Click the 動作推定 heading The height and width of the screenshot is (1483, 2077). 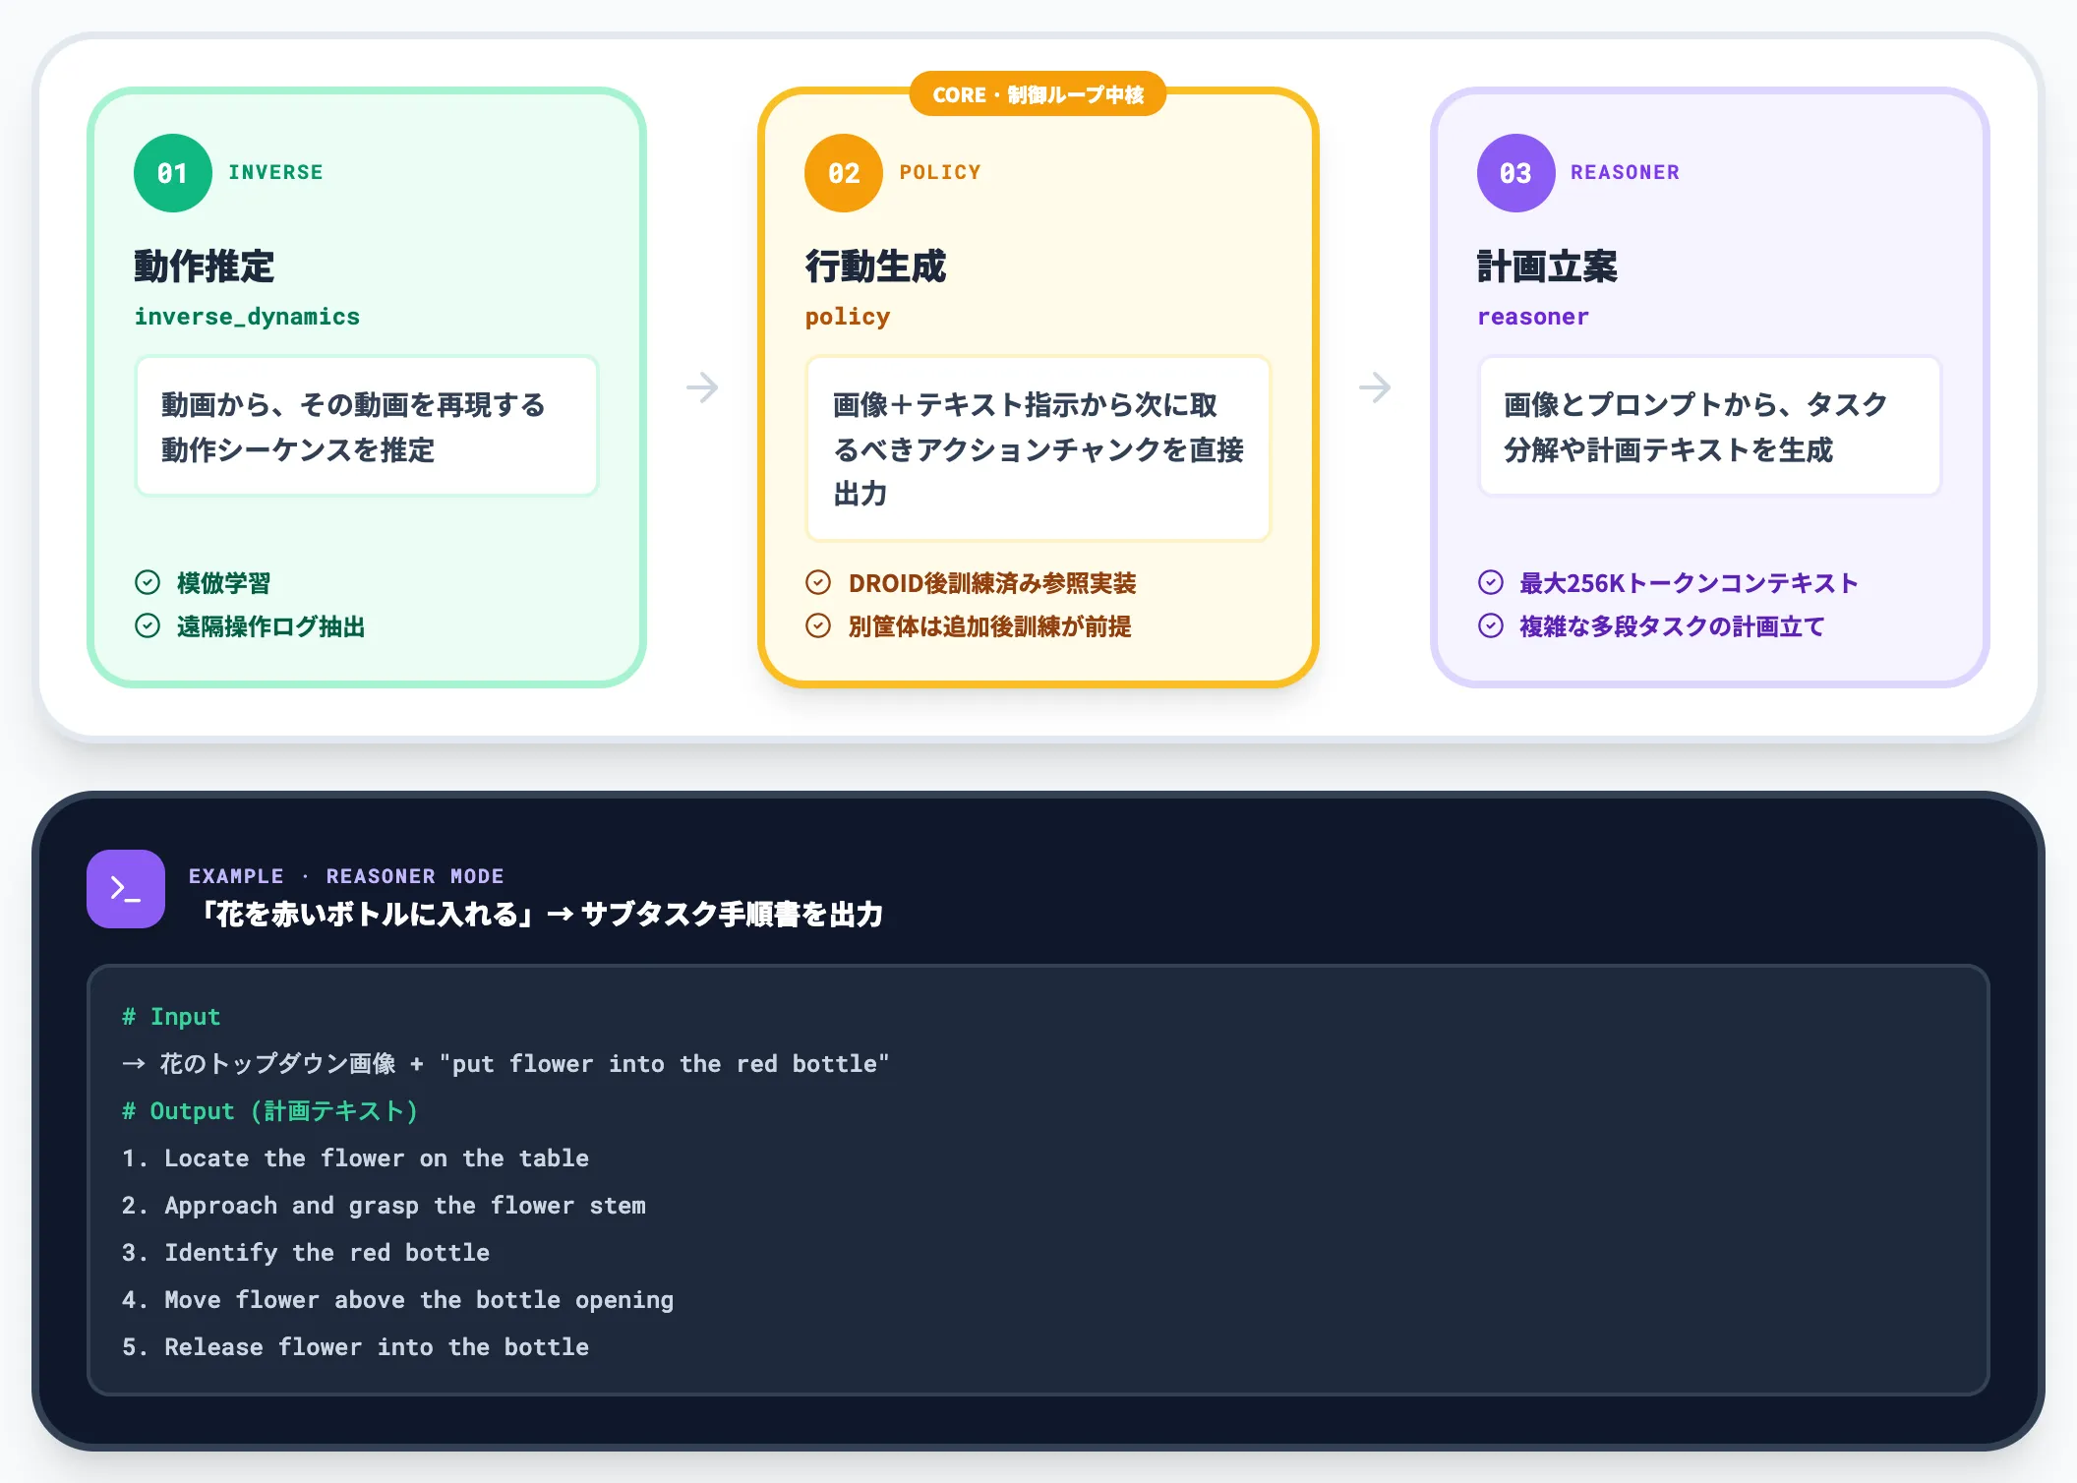(204, 267)
